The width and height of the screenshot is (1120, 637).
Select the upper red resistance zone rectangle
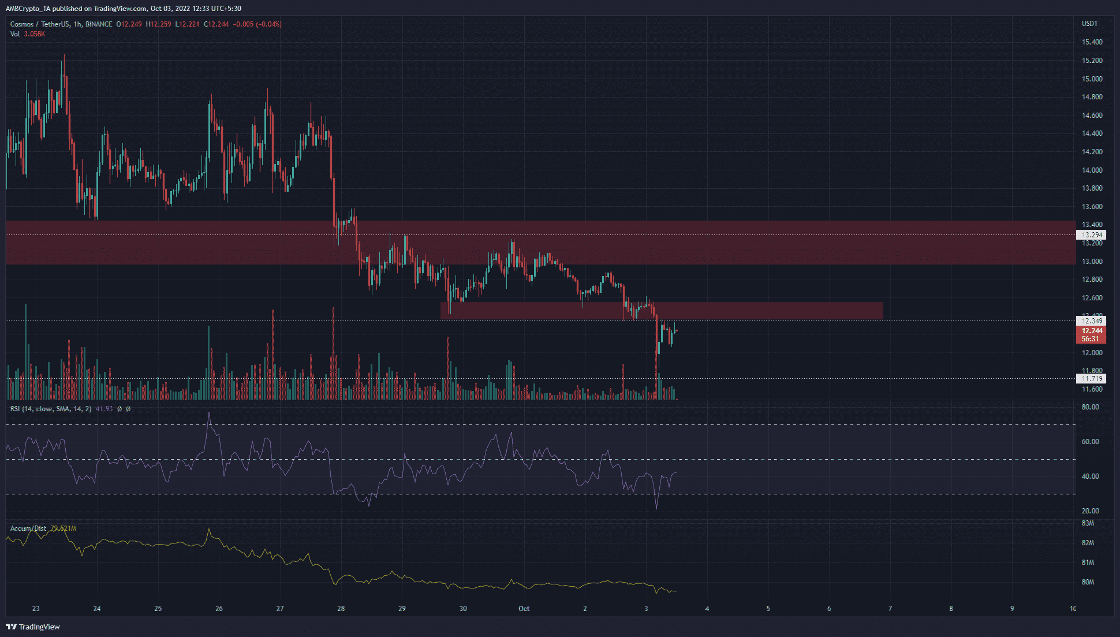click(x=541, y=243)
